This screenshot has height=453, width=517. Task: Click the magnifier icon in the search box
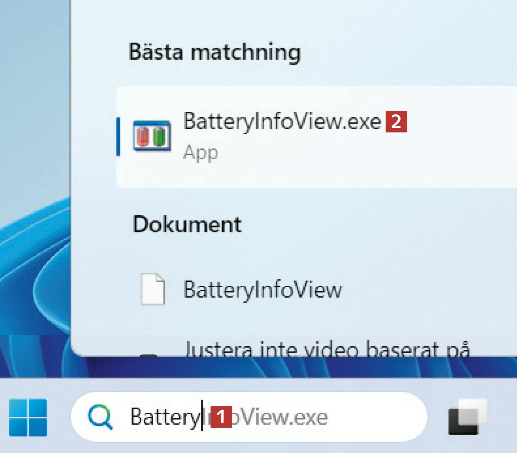100,417
